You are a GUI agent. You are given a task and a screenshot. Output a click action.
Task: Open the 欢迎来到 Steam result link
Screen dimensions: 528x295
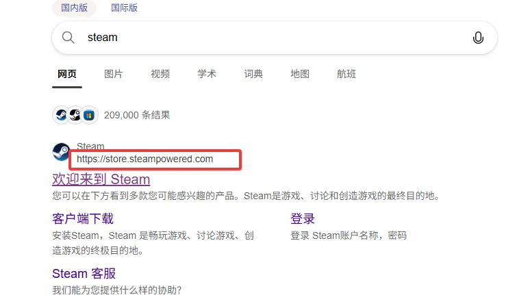[x=101, y=179]
